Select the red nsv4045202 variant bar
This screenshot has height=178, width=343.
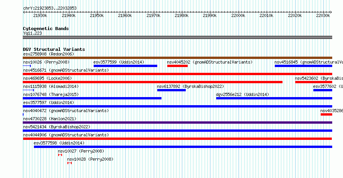[x=177, y=66]
